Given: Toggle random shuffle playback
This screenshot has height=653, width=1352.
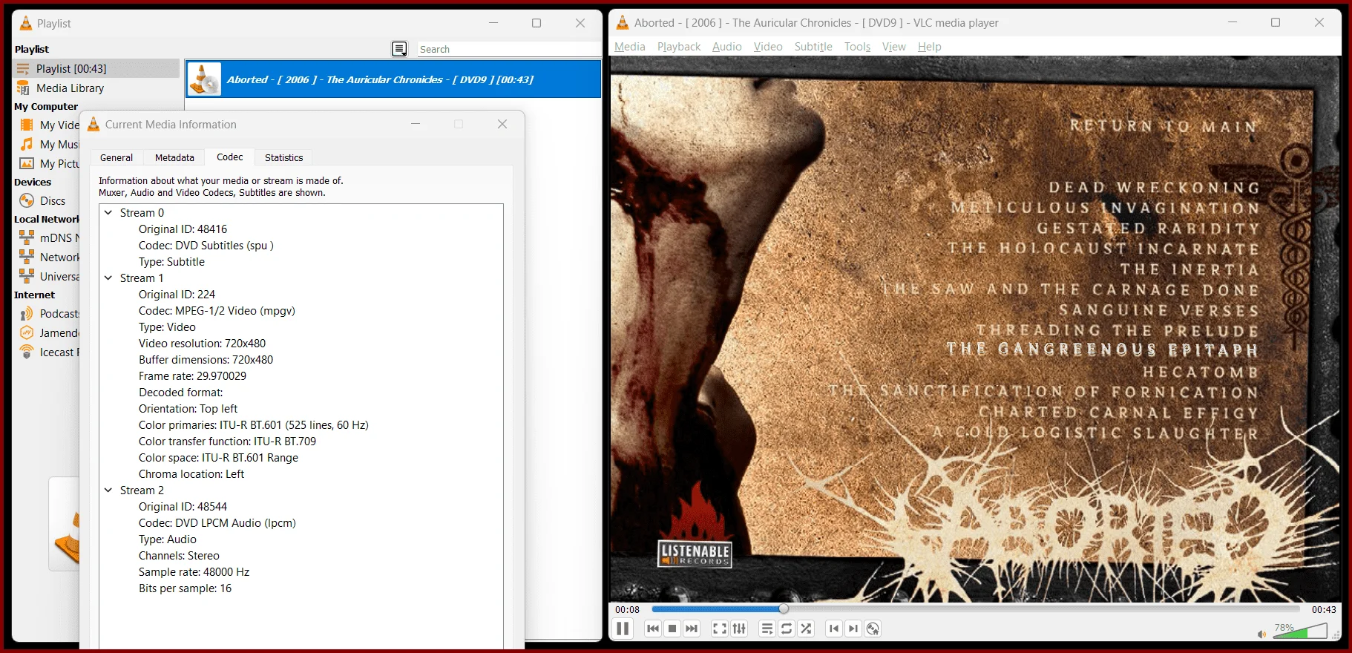Looking at the screenshot, I should click(x=807, y=629).
